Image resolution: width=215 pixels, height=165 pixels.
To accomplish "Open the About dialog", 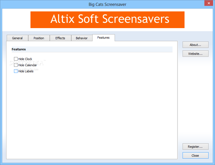I will click(195, 45).
